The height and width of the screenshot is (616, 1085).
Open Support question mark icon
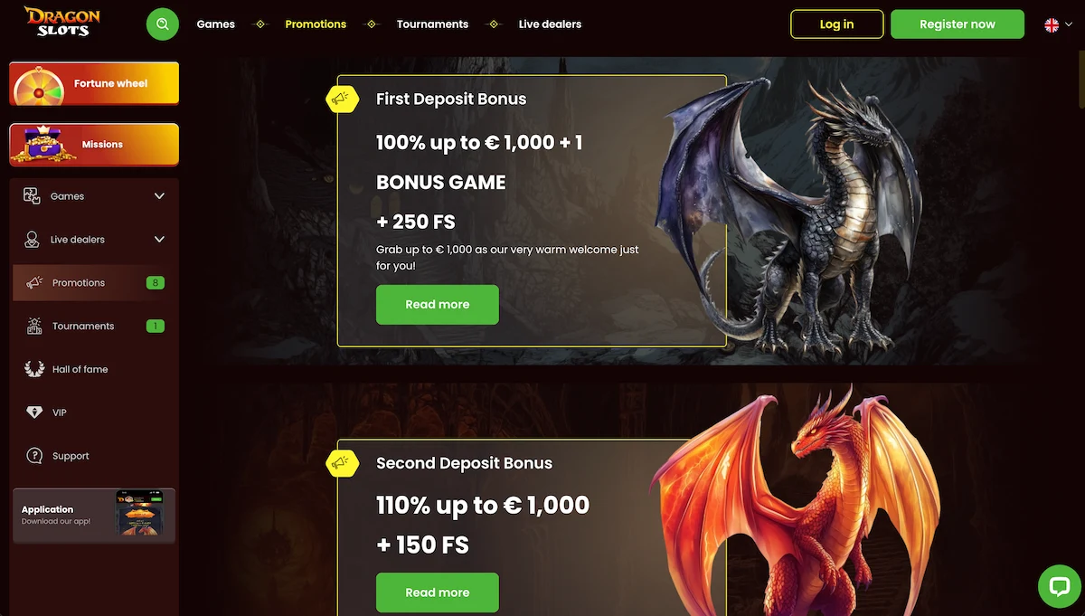coord(34,456)
